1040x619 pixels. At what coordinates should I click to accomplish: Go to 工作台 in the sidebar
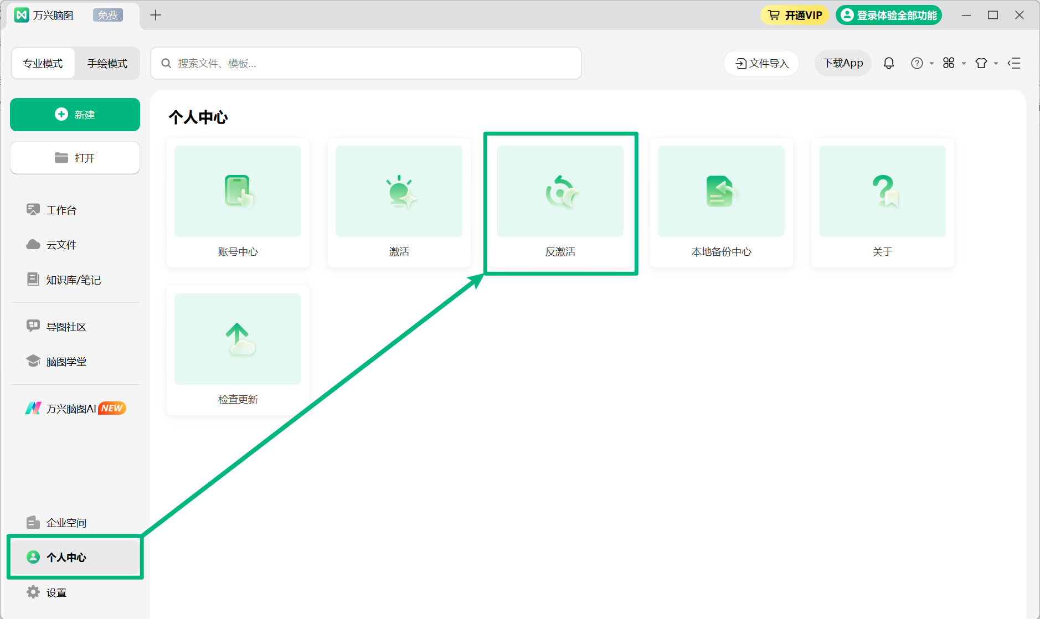75,210
